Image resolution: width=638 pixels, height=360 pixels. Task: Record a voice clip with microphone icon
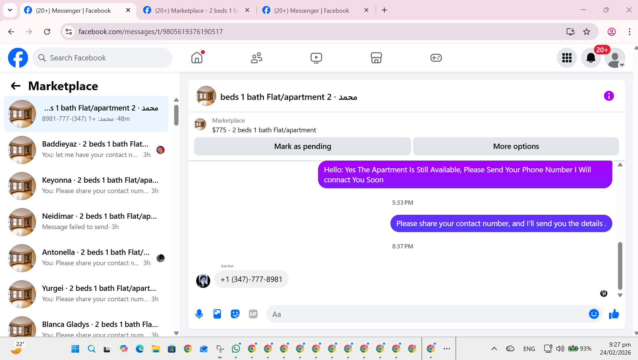click(x=199, y=314)
